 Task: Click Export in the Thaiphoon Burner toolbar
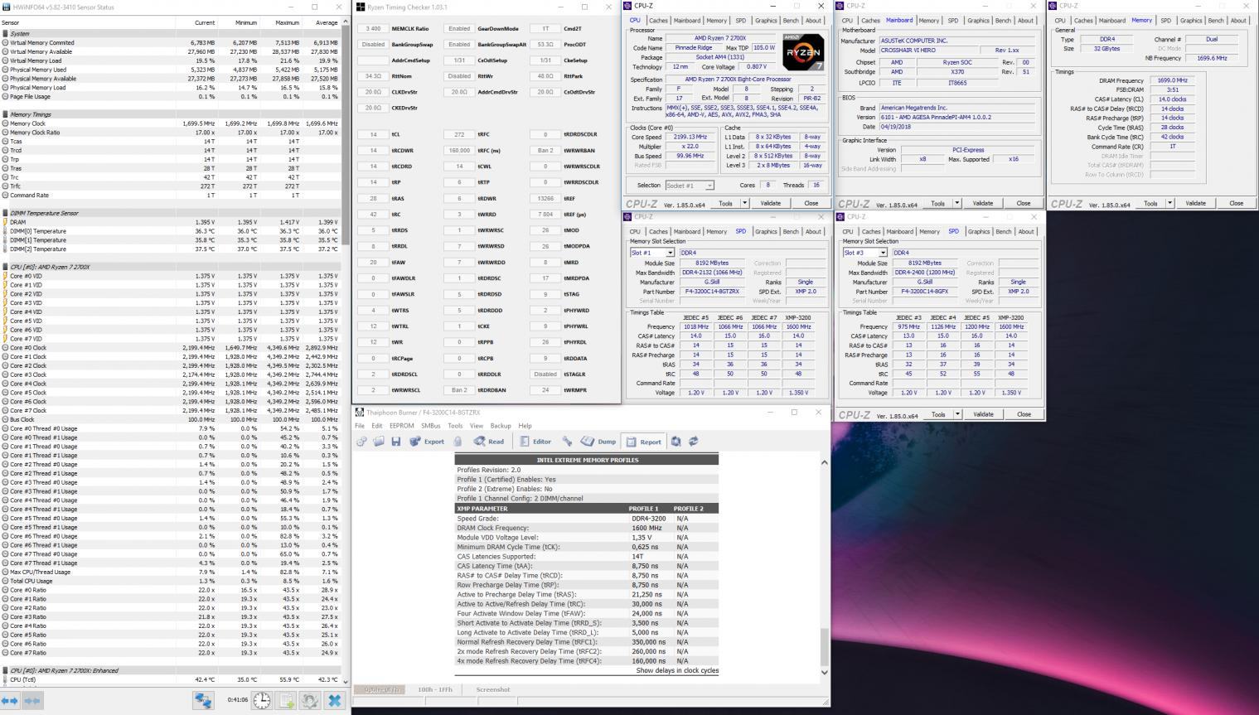pos(426,442)
